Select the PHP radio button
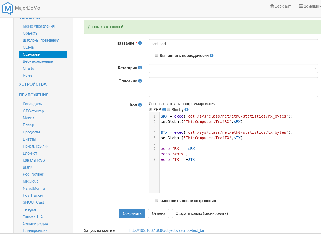321x234 pixels. click(x=150, y=109)
